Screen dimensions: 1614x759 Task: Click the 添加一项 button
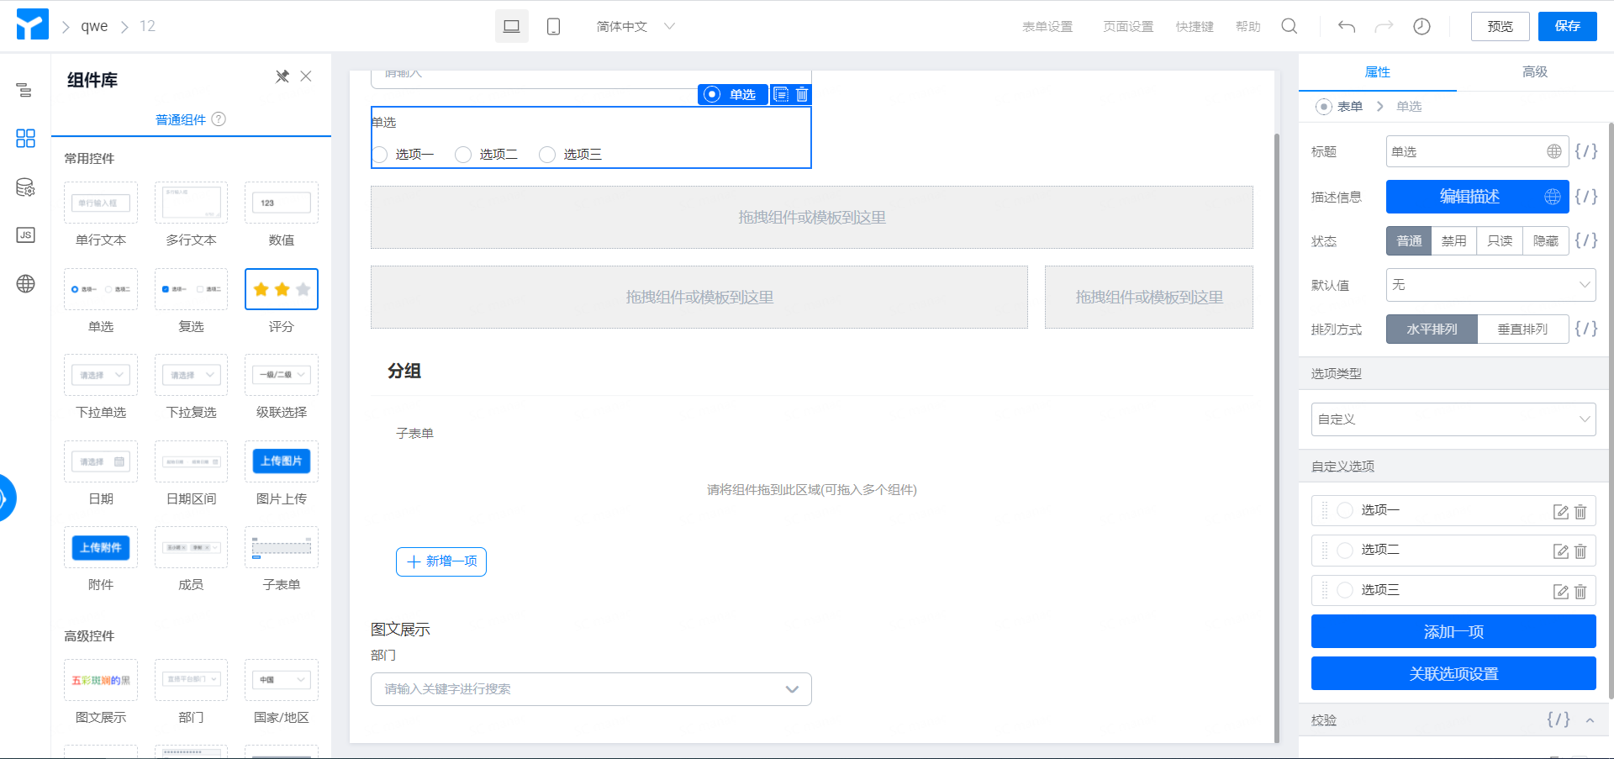pos(1453,631)
